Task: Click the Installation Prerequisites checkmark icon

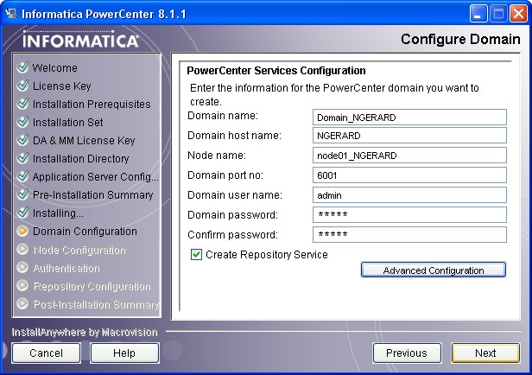Action: [x=22, y=104]
